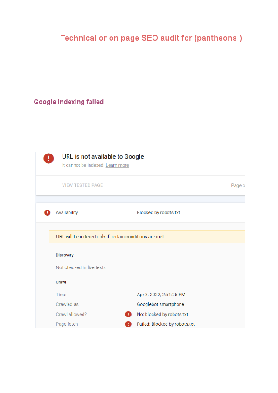Click the error icon on the "Page fetch" row
278x393 pixels.
tap(128, 324)
